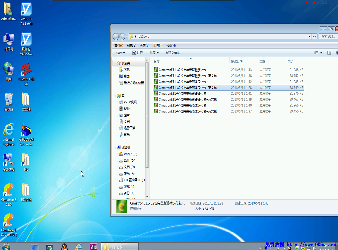Collapse the 库 section expander
The image size is (338, 250).
(x=115, y=96)
